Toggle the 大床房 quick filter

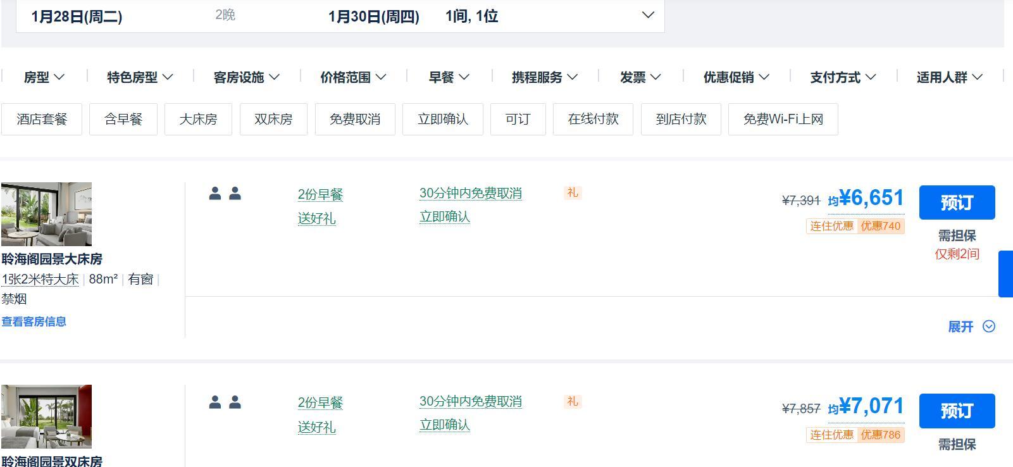[198, 119]
